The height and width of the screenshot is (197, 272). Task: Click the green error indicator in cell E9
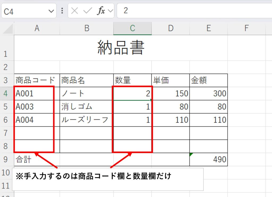pos(191,154)
